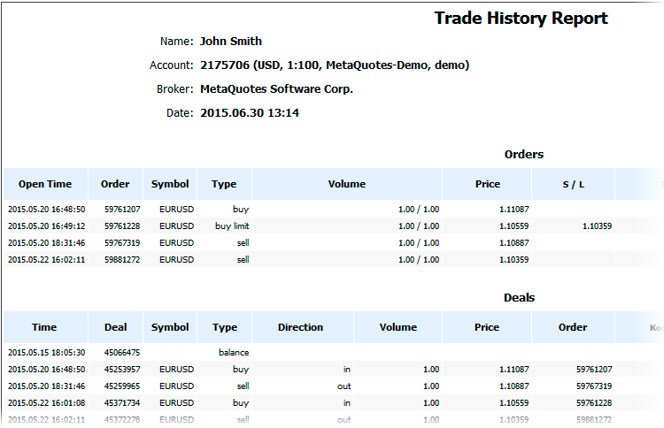Click the direction 'out' in deal 45259965 row
664x428 pixels.
tap(344, 386)
